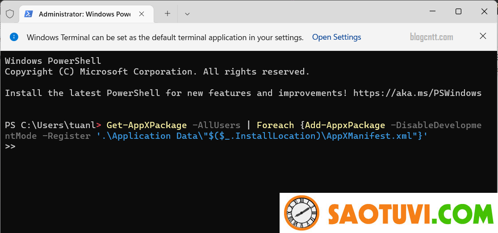498x233 pixels.
Task: Close the Administrator PowerShell tab
Action: pyautogui.click(x=142, y=14)
